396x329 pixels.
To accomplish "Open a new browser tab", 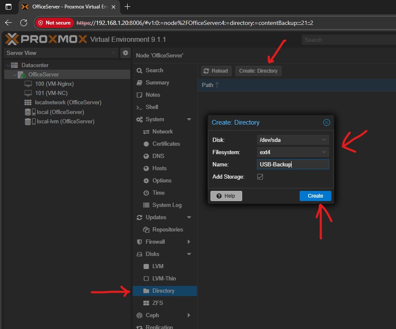I will (128, 7).
